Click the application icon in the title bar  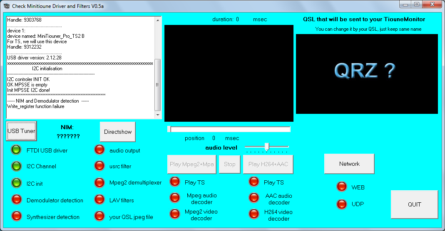pyautogui.click(x=6, y=6)
